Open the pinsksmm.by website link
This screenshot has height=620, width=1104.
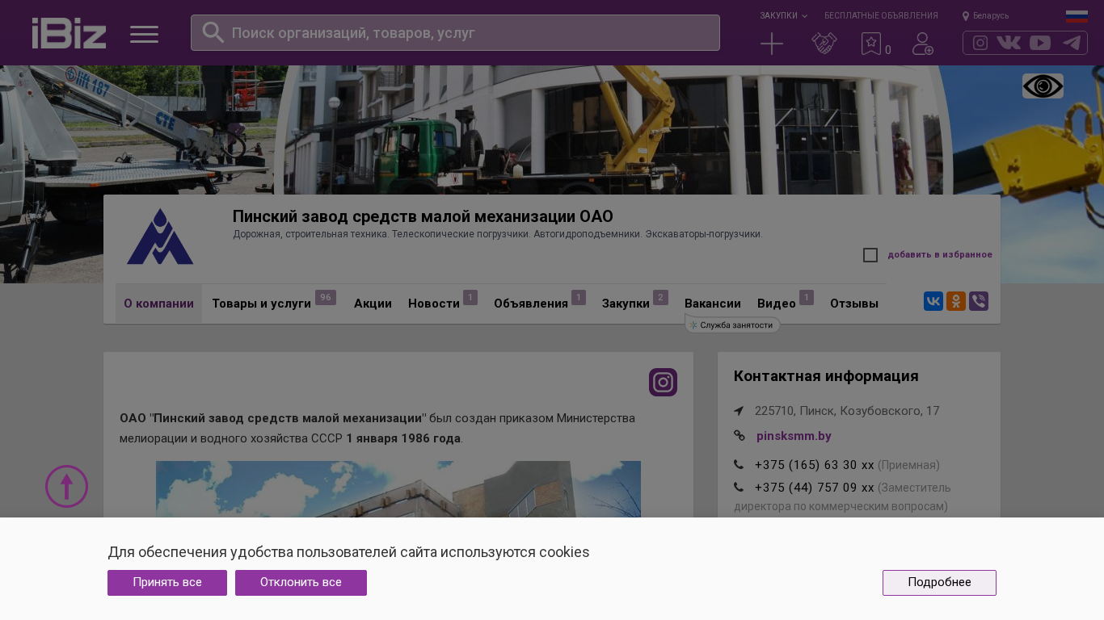click(794, 436)
